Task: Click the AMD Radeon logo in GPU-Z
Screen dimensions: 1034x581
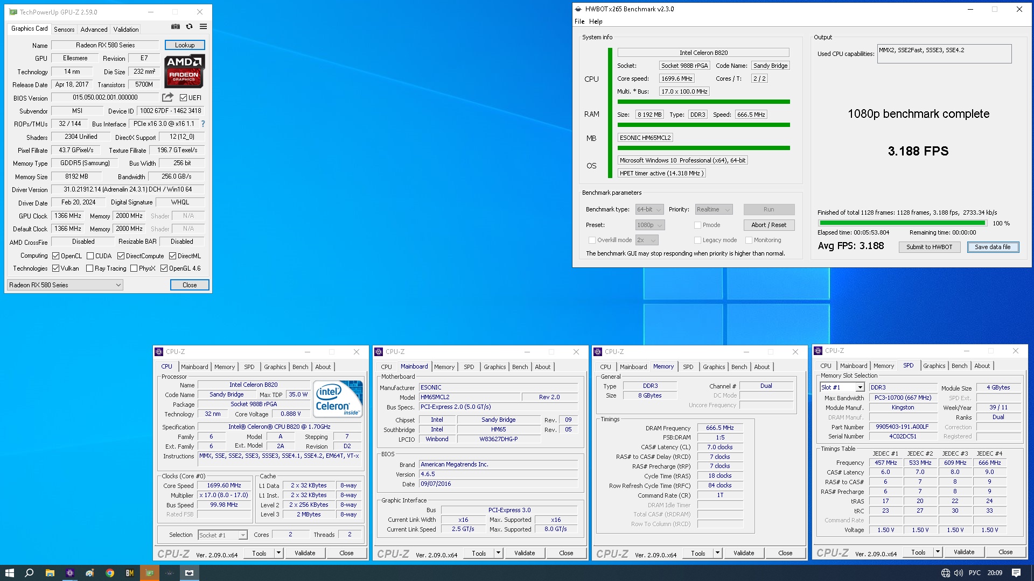Action: pyautogui.click(x=184, y=71)
